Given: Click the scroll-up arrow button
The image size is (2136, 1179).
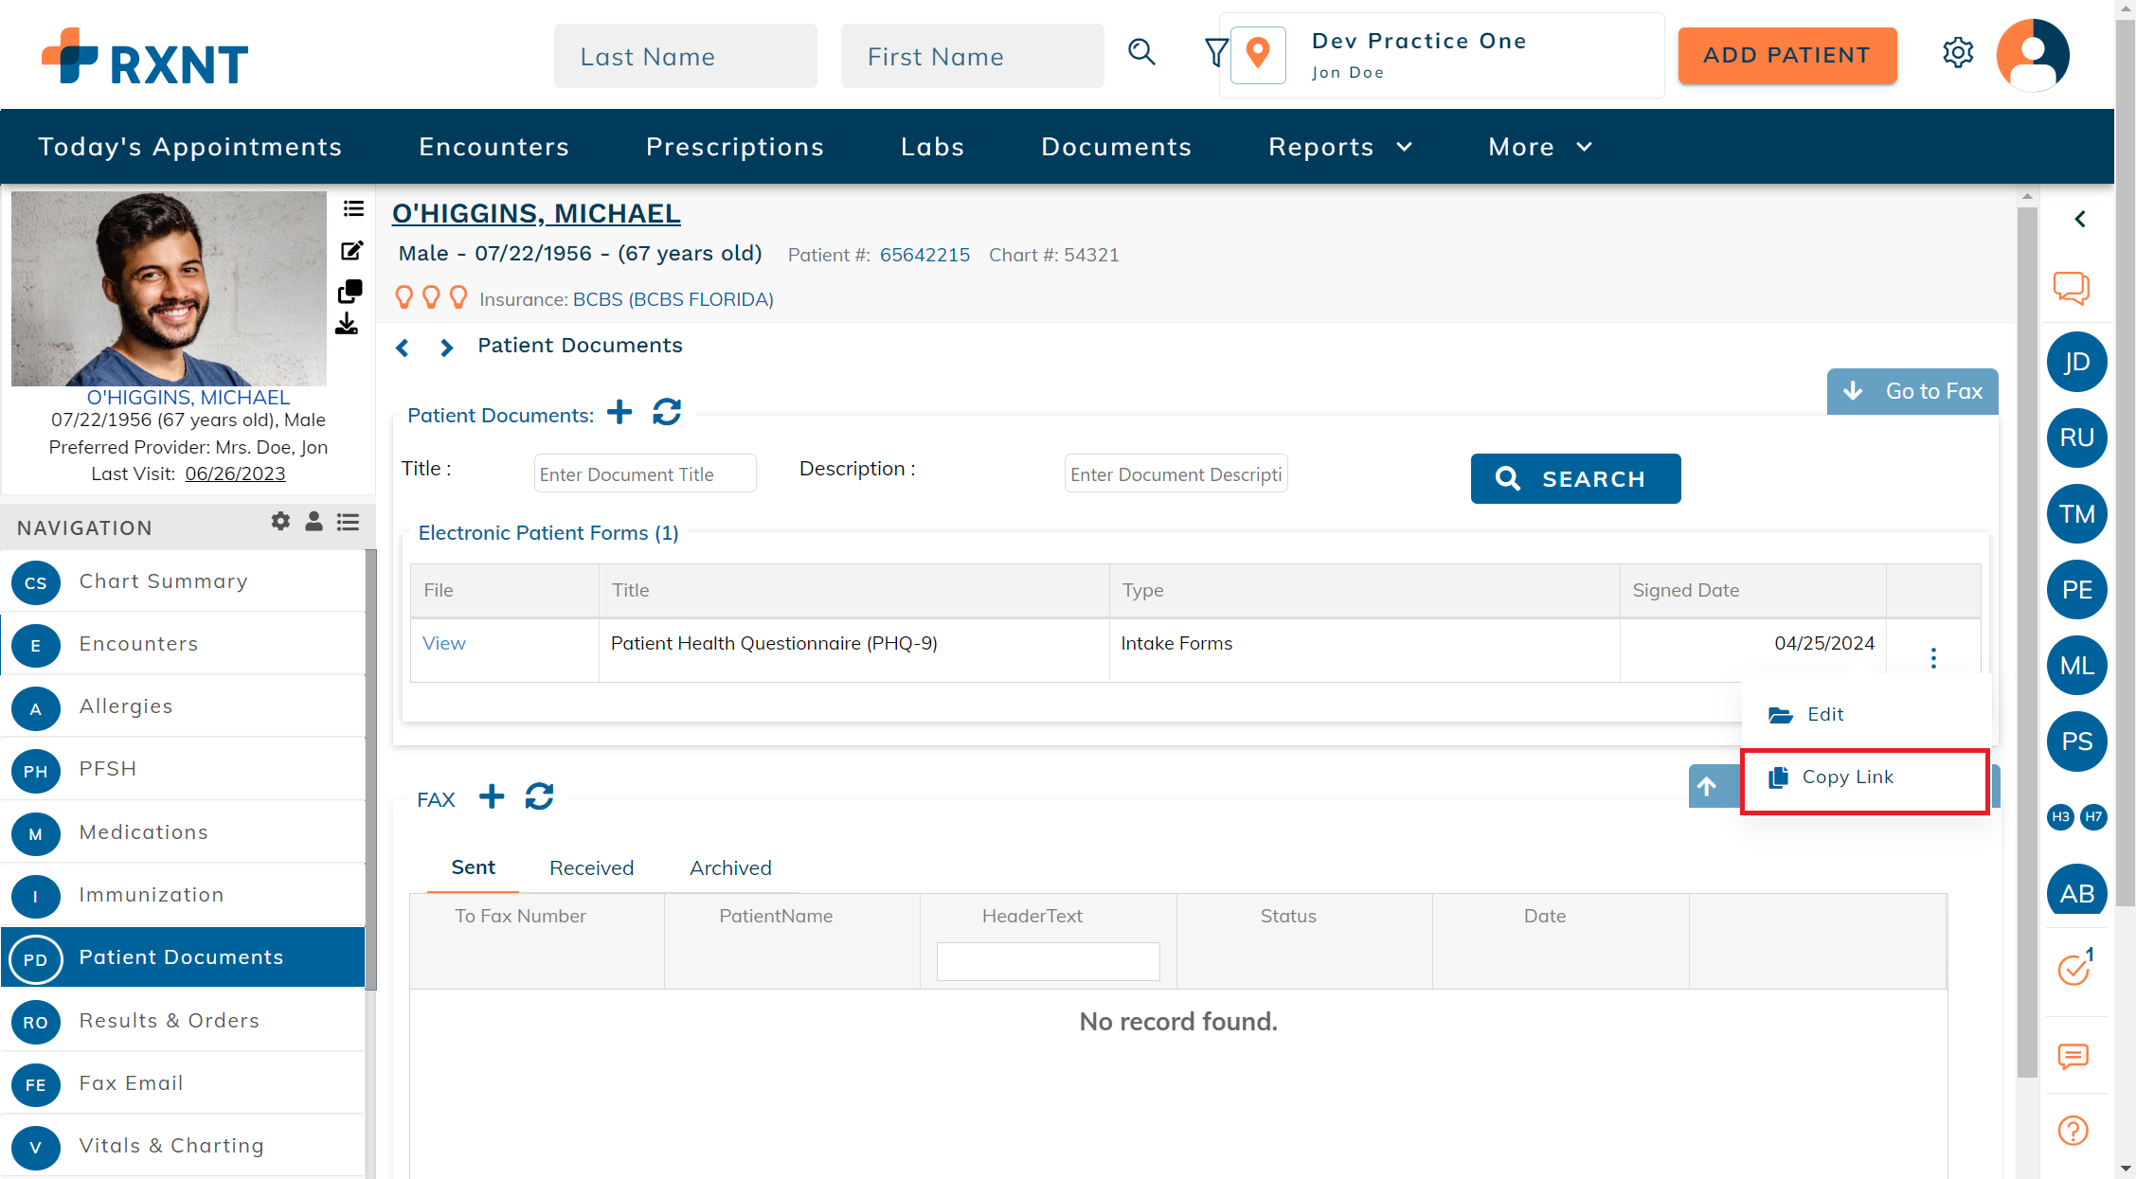Looking at the screenshot, I should click(x=1707, y=786).
